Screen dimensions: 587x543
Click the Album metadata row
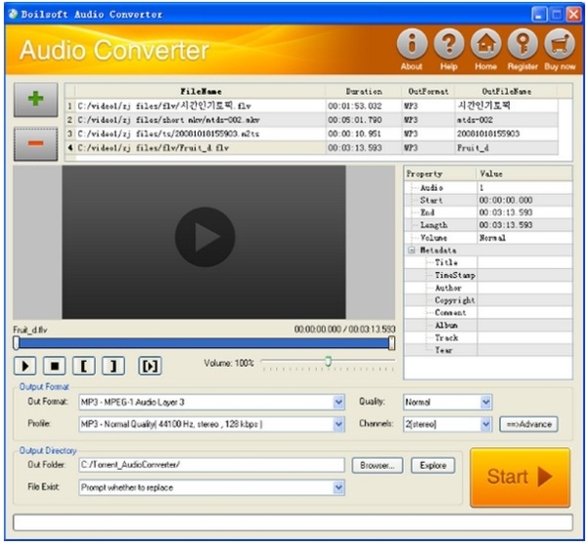(x=488, y=325)
